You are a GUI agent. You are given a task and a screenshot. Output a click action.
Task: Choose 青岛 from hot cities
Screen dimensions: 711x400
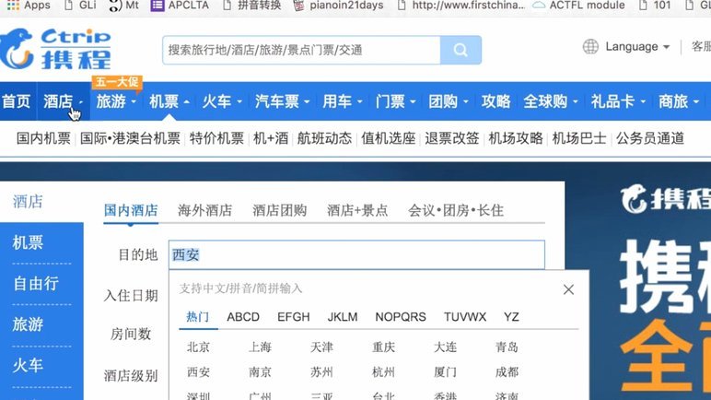(507, 347)
